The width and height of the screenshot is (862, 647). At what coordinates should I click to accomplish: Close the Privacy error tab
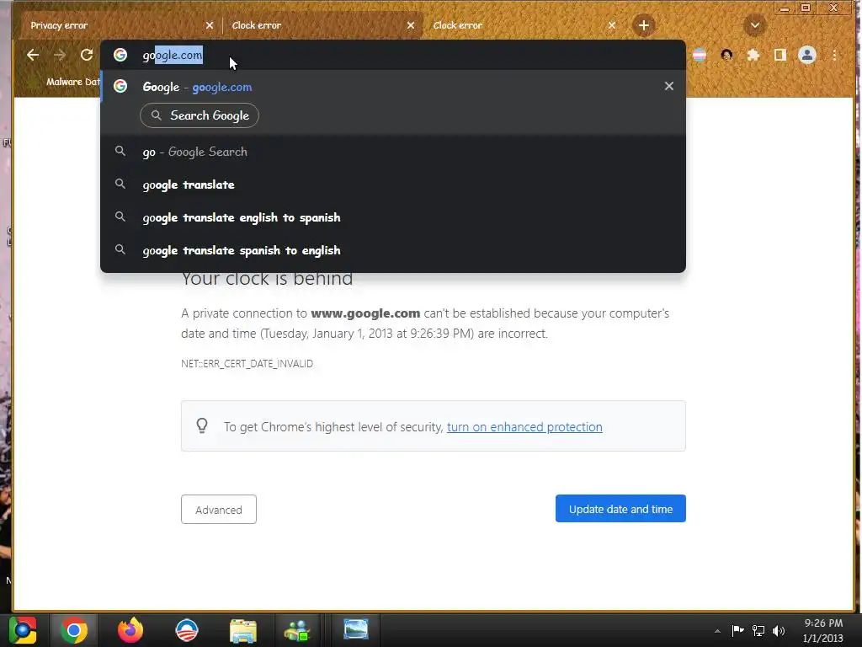pyautogui.click(x=210, y=25)
